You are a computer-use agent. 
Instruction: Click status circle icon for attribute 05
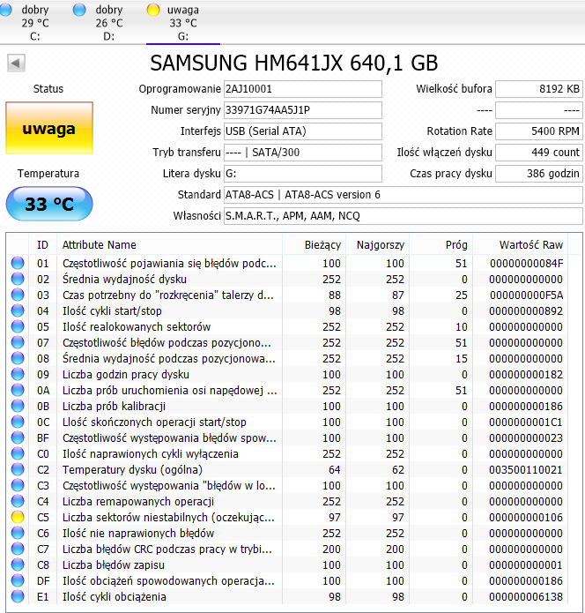18,326
